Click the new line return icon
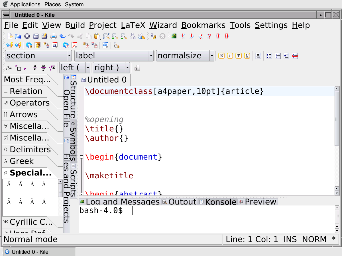Image resolution: width=342 pixels, height=256 pixels. coord(137,68)
